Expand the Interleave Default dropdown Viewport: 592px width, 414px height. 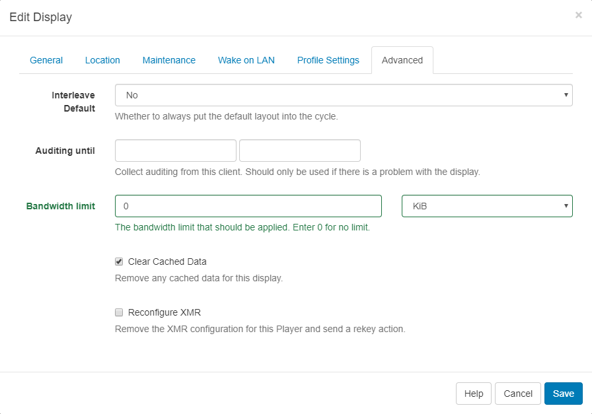pos(344,95)
